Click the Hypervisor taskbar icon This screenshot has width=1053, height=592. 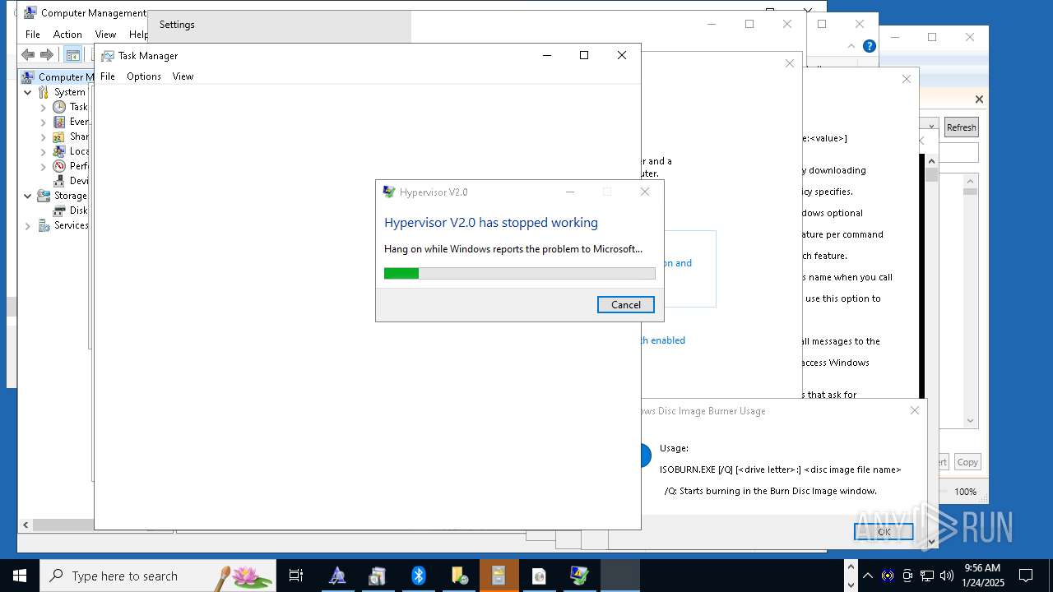(579, 576)
